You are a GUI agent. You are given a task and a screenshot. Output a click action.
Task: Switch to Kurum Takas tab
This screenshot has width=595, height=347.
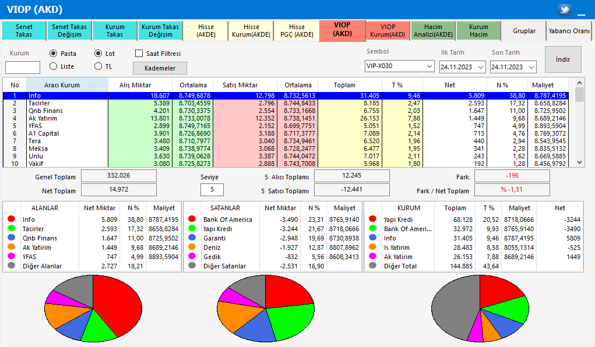[115, 31]
